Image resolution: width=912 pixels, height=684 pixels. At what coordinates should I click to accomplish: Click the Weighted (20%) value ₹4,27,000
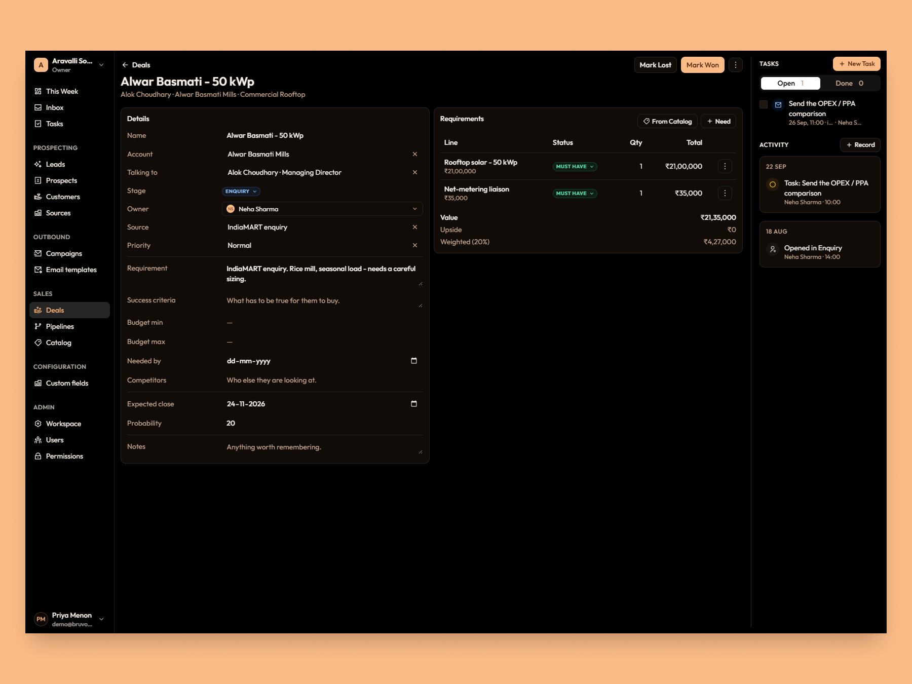tap(719, 242)
